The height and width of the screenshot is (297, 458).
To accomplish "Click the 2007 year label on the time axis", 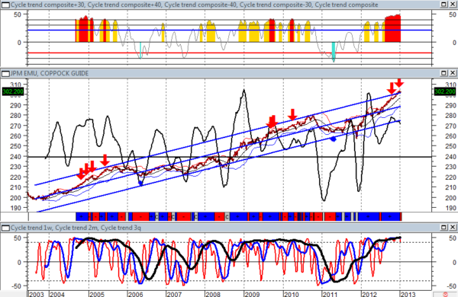I will coord(174,294).
